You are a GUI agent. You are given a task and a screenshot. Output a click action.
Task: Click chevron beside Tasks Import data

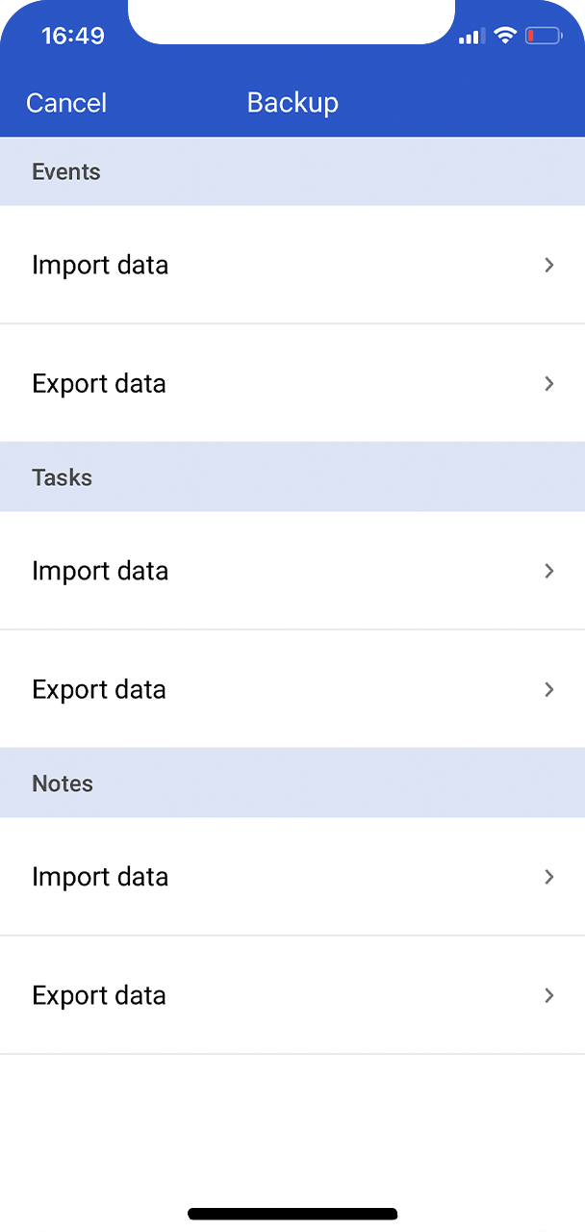(549, 571)
